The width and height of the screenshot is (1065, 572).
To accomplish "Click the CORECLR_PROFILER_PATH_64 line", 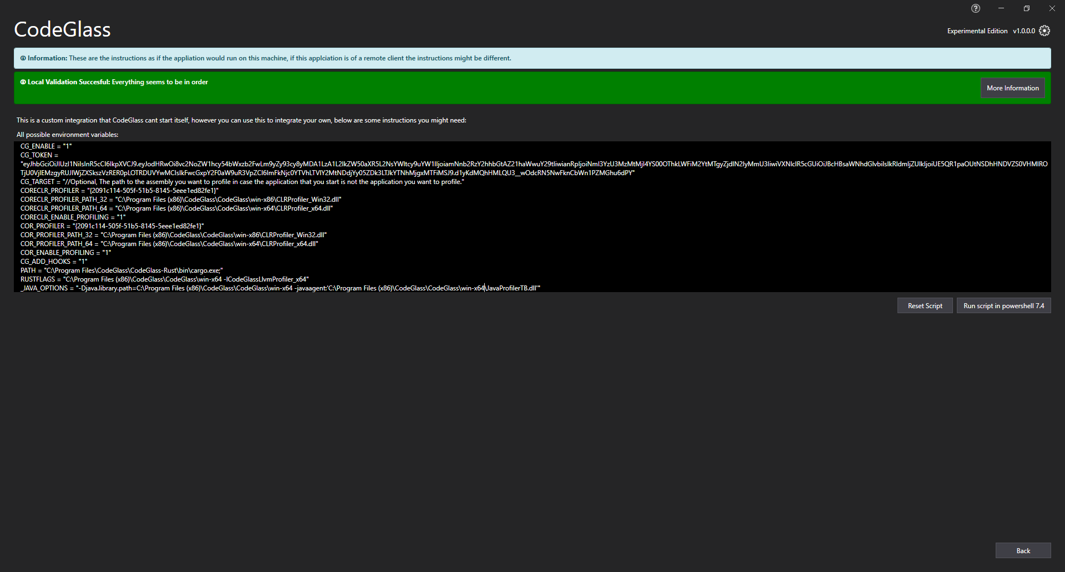I will (176, 208).
